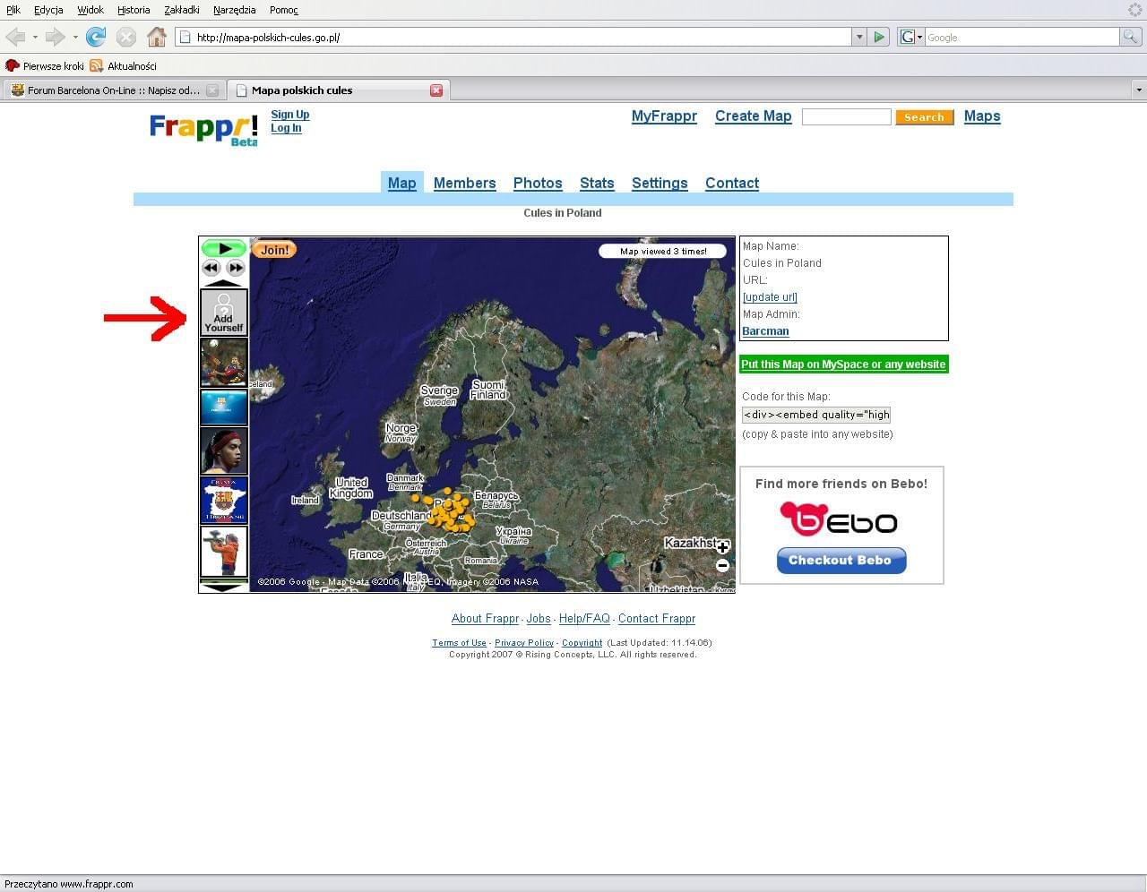Select the Photos tab
The width and height of the screenshot is (1147, 892).
538,183
